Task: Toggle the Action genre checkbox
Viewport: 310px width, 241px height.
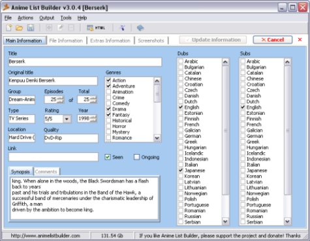Action: coord(108,80)
